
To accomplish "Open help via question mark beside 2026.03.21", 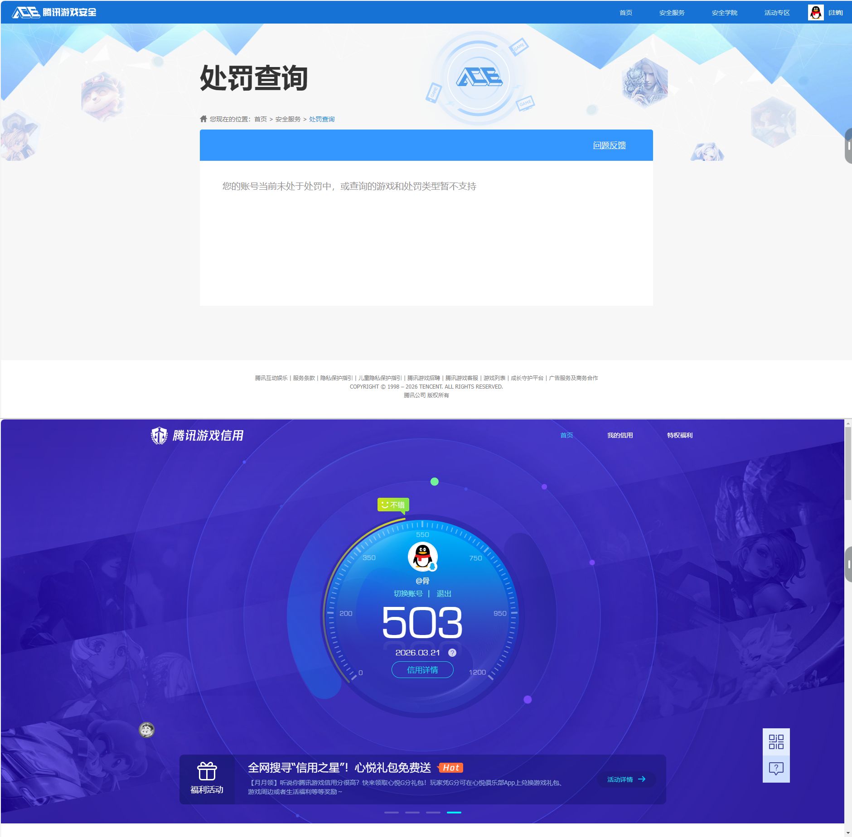I will (451, 653).
